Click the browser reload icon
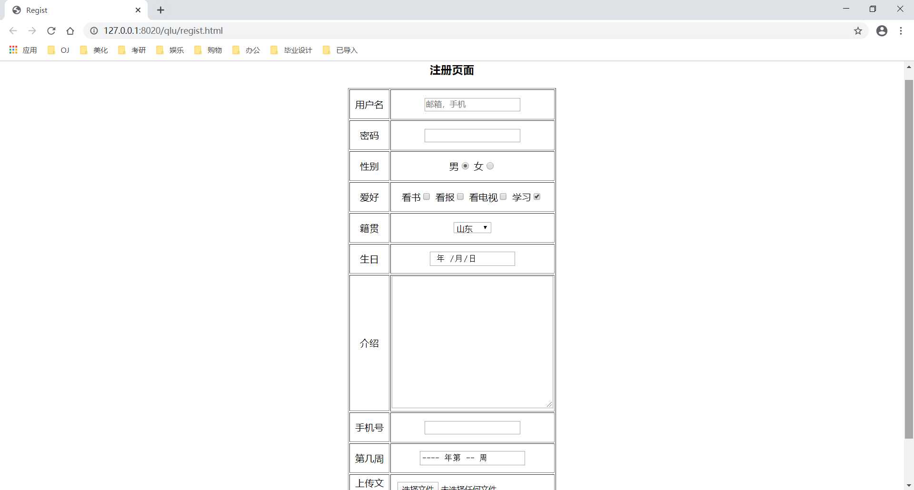The width and height of the screenshot is (914, 490). pos(51,31)
